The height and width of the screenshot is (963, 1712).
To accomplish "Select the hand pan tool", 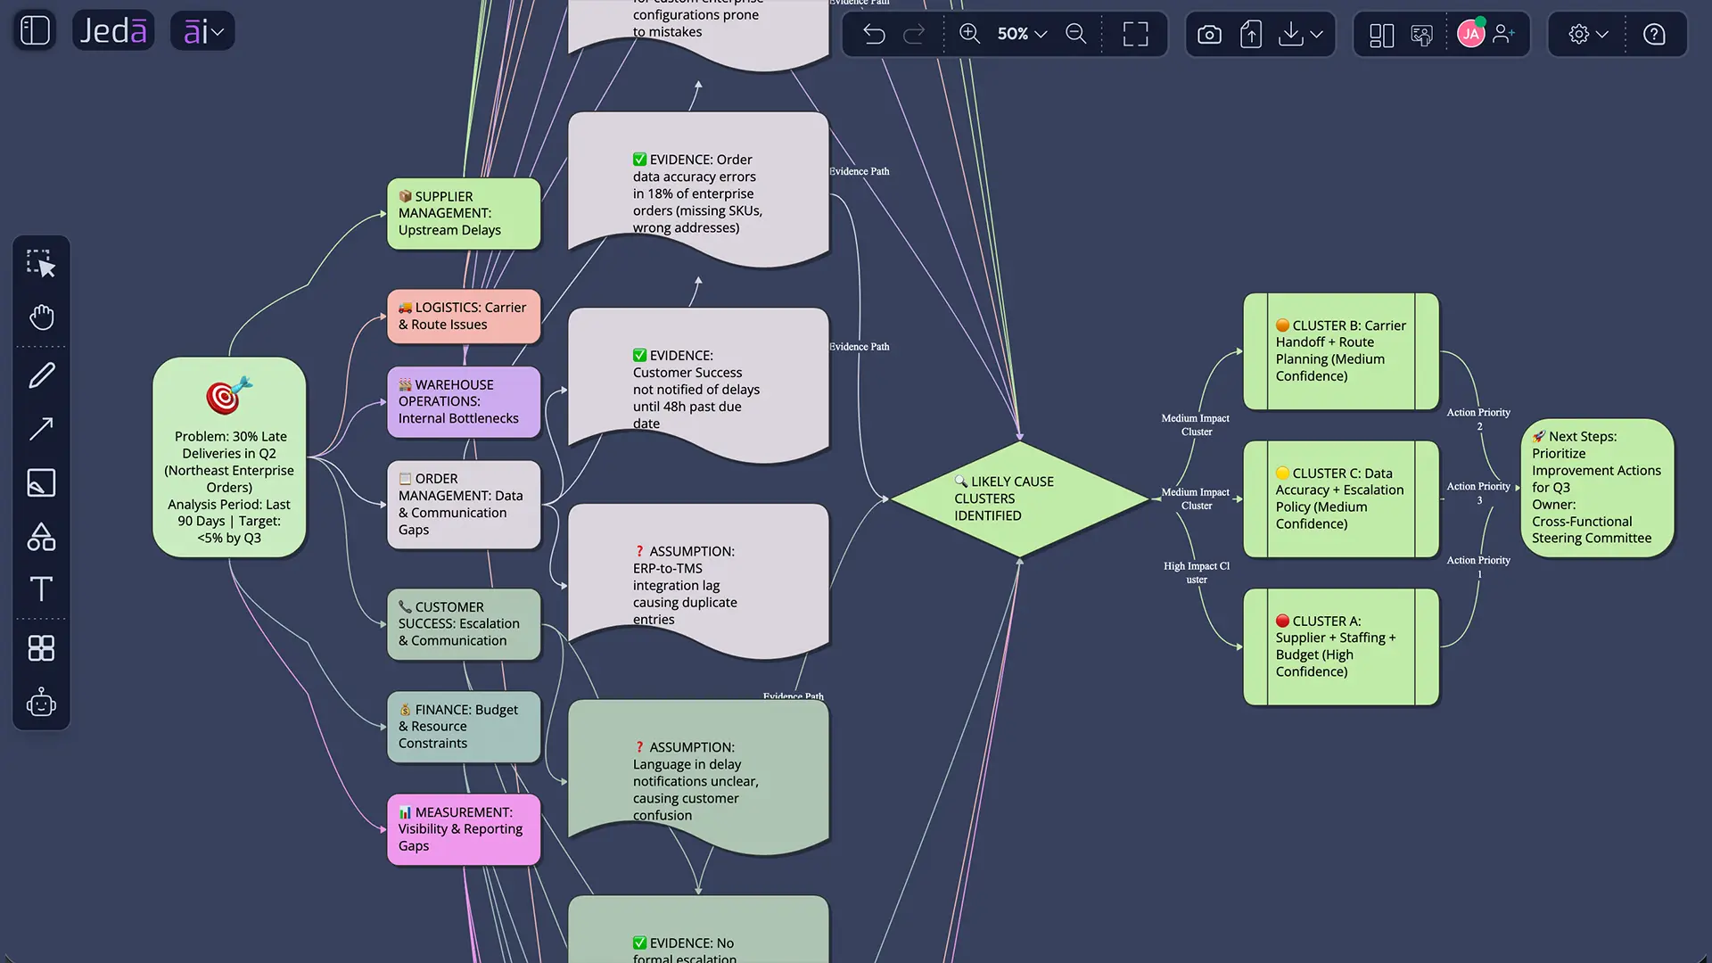I will click(x=41, y=317).
